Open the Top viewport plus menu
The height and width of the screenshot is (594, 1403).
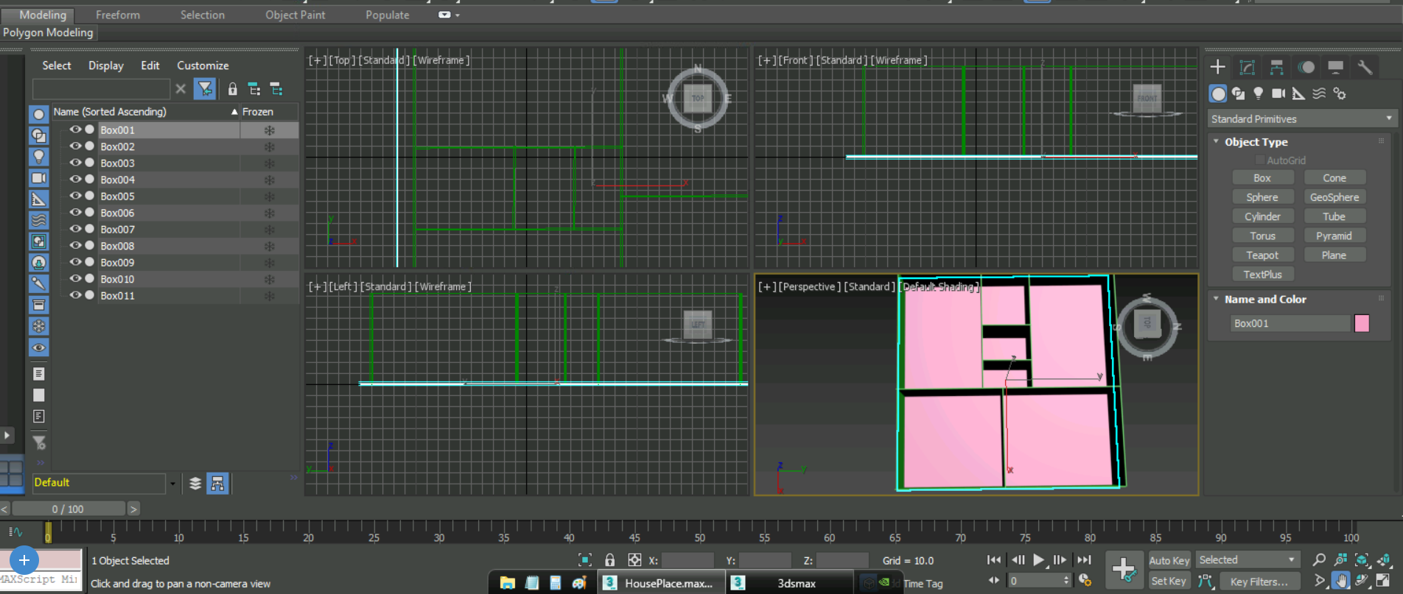pyautogui.click(x=317, y=60)
